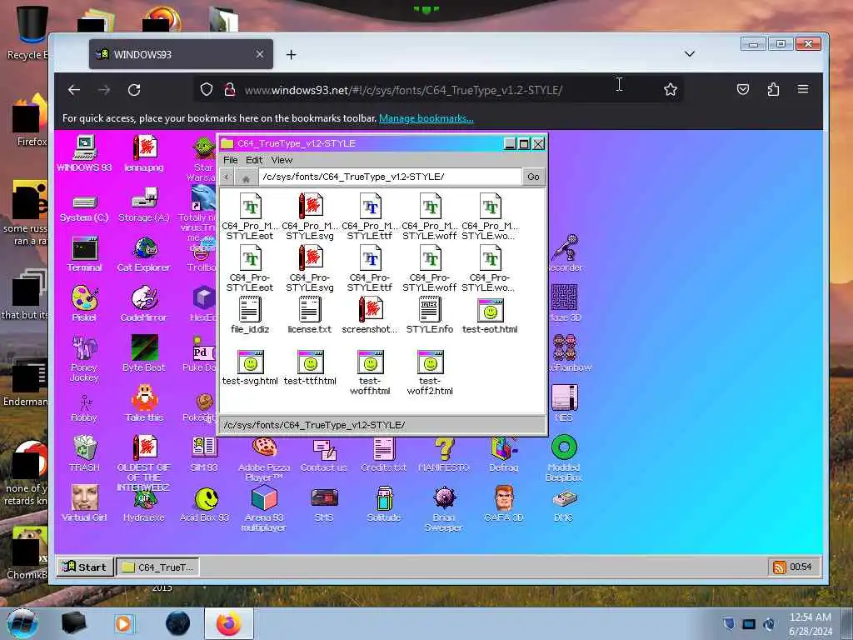Select the C64_Pro-STYLE.woff file
The height and width of the screenshot is (640, 853).
coord(430,268)
